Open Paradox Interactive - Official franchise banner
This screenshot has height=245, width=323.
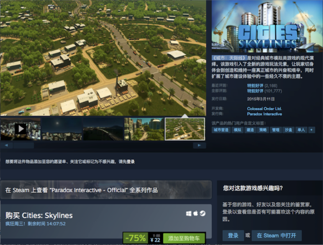(106, 190)
